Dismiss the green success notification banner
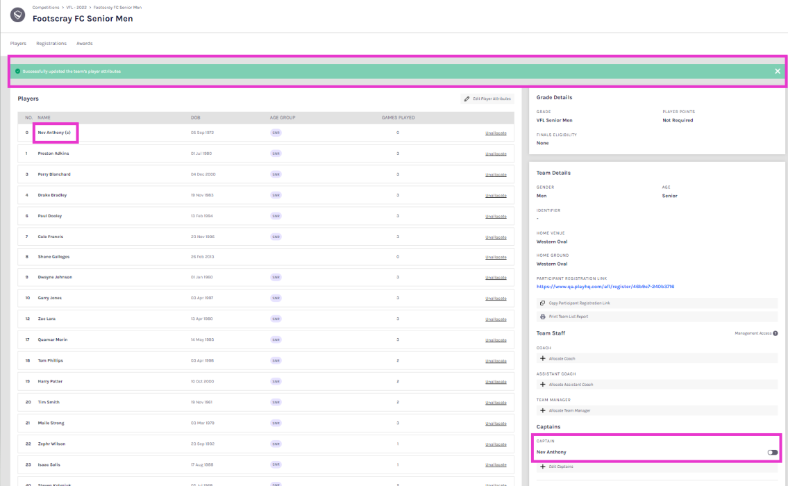 pos(777,72)
